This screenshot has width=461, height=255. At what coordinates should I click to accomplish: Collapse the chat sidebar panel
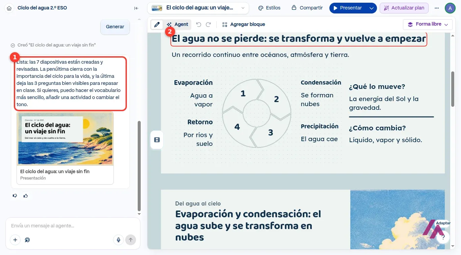136,8
